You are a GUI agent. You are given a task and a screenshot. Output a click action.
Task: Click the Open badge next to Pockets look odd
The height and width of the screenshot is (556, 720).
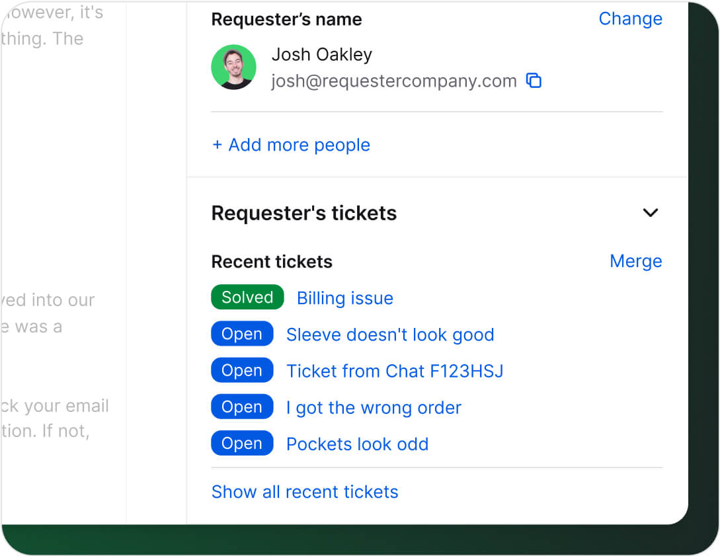point(242,443)
